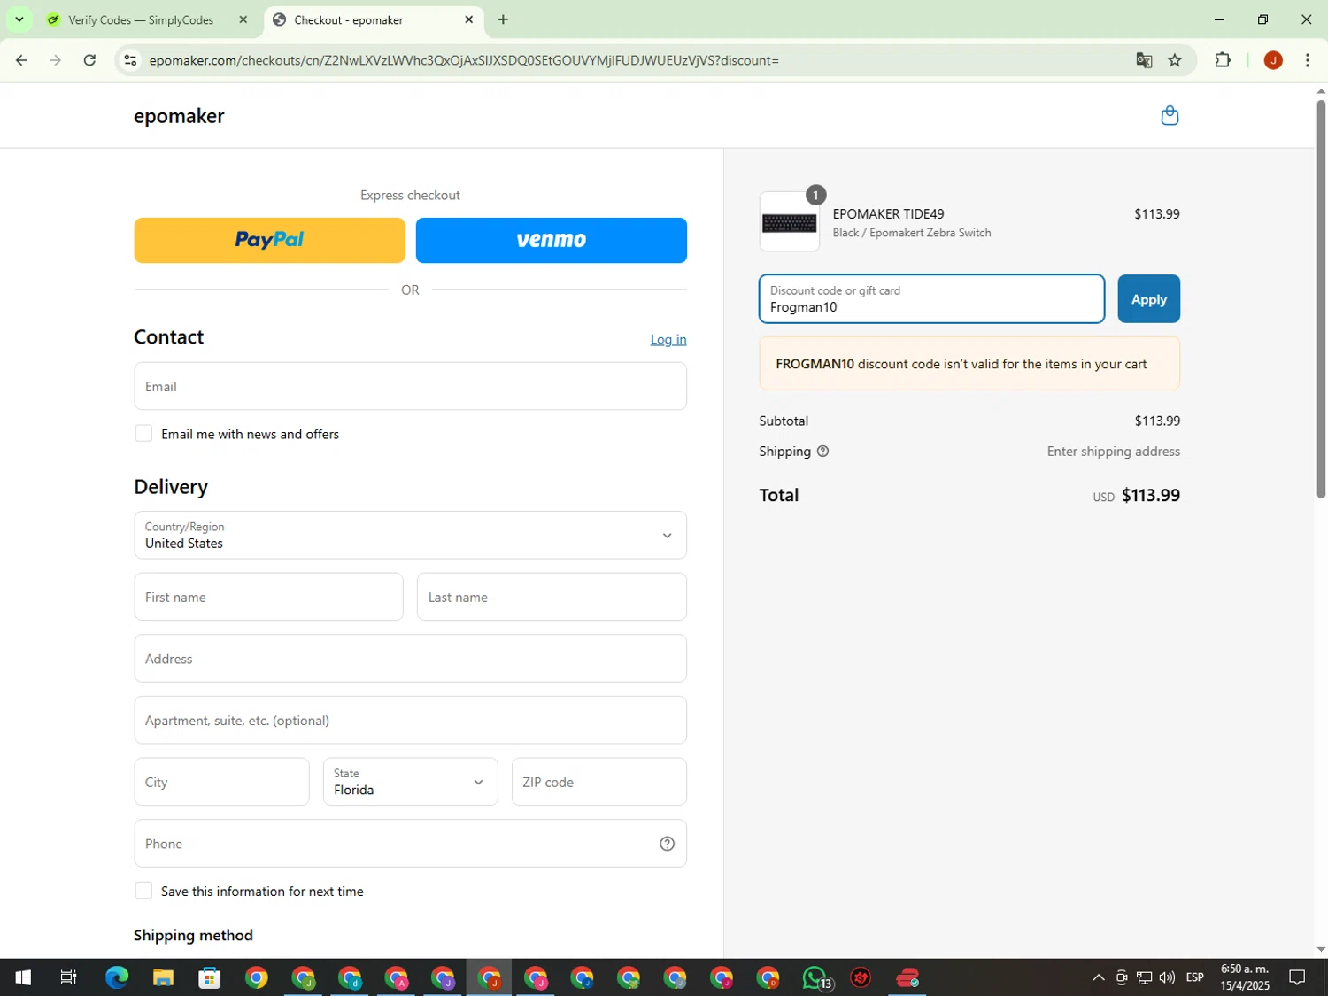Open Microsoft Store from the taskbar

[210, 977]
